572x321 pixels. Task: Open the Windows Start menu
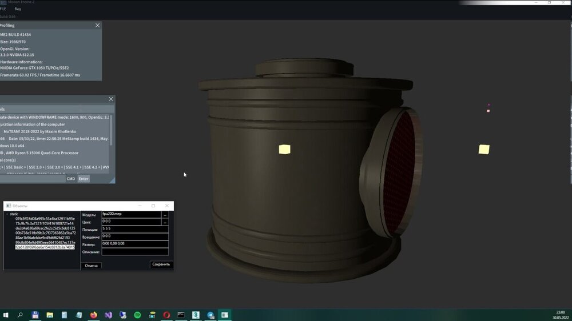coord(6,315)
